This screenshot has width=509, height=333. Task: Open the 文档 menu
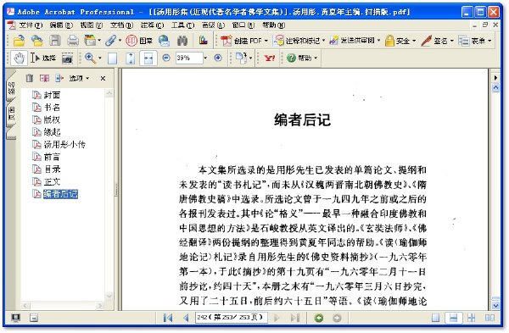pos(121,25)
